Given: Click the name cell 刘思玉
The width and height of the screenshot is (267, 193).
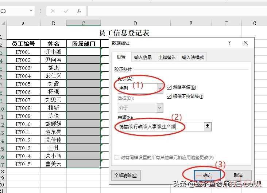Looking at the screenshot, I should click(53, 100).
